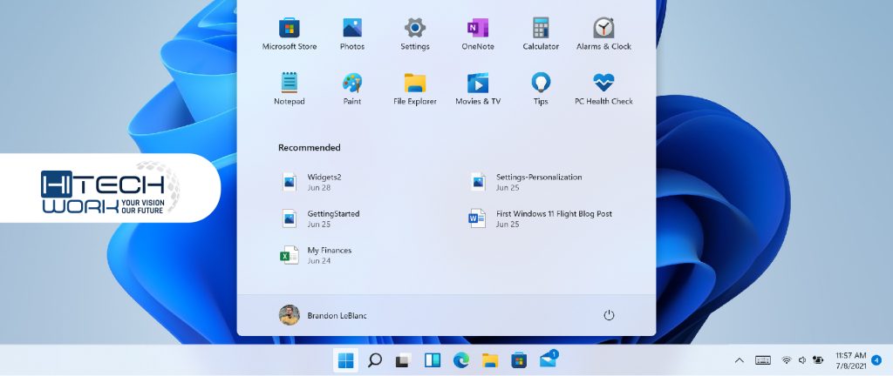
Task: Open Task View on taskbar
Action: click(403, 360)
